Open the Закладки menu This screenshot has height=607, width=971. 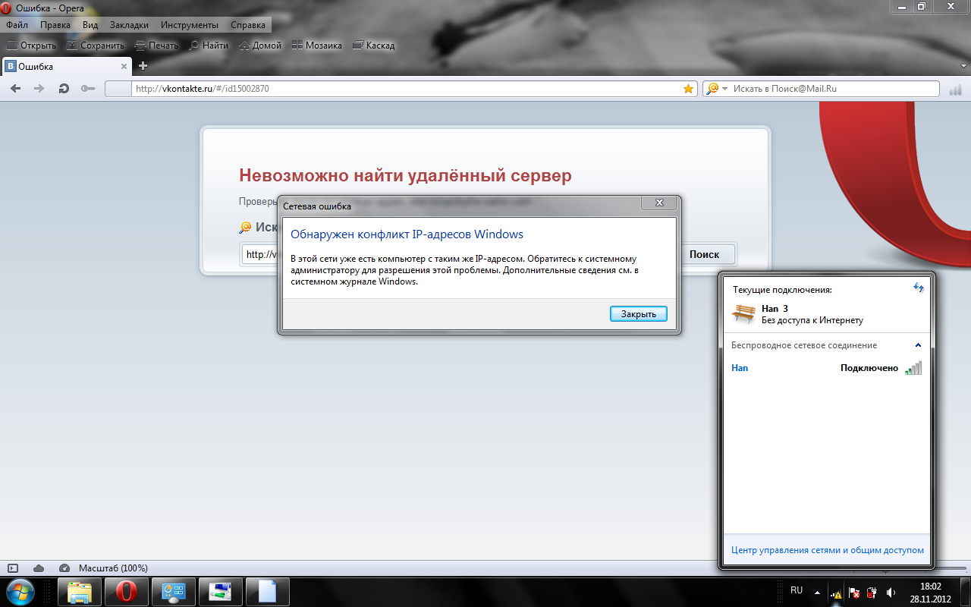(x=129, y=25)
